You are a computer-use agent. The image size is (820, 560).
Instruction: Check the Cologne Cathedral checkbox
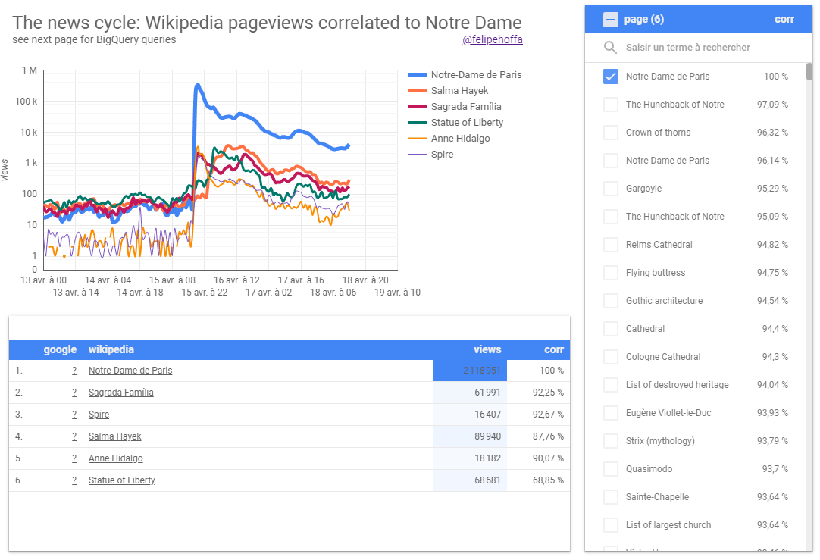click(610, 357)
